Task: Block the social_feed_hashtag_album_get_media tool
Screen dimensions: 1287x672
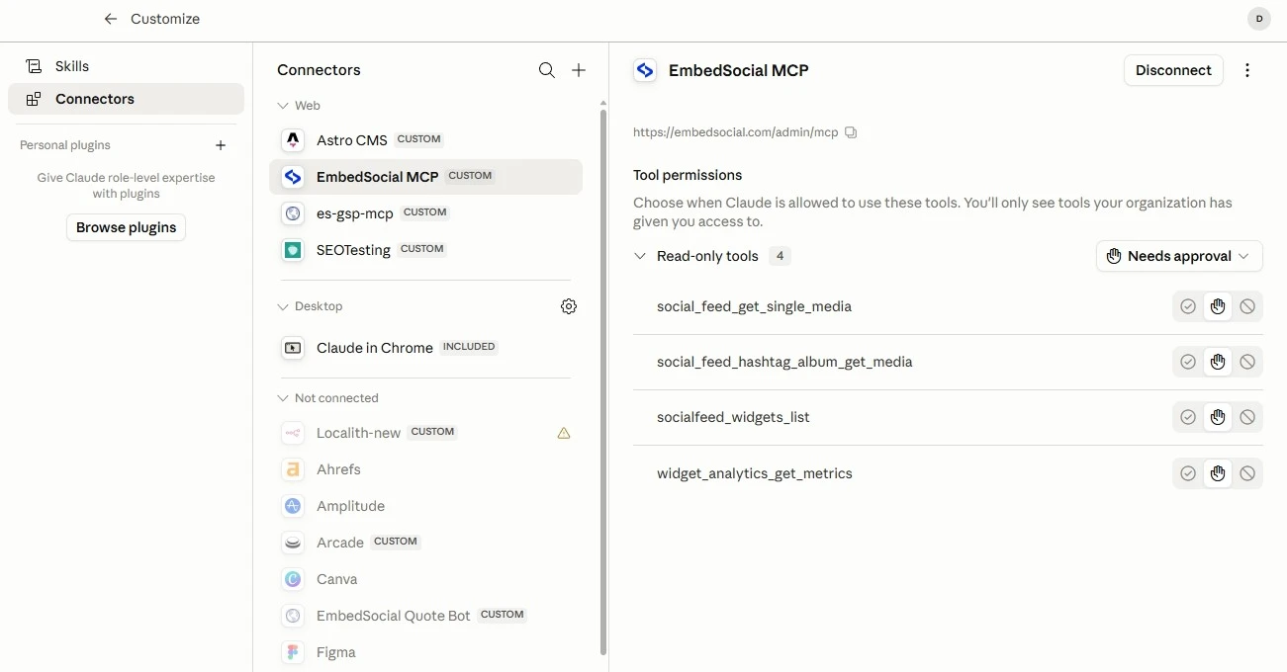Action: (1247, 362)
